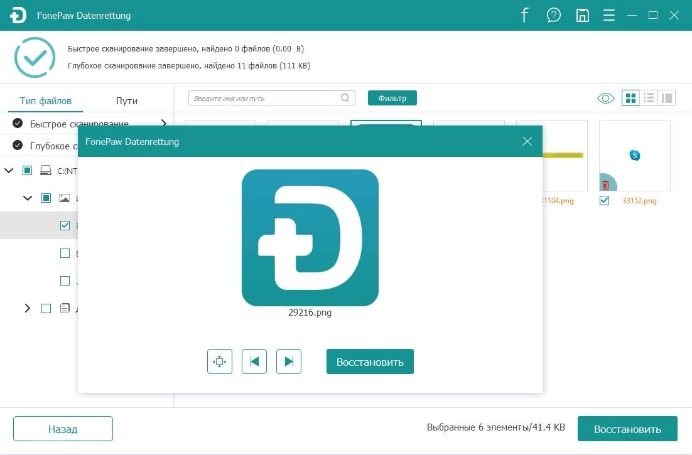
Task: Click the 33152.png file name
Action: pyautogui.click(x=639, y=201)
